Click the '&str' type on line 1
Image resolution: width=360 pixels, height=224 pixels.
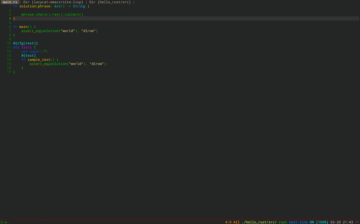click(x=58, y=6)
